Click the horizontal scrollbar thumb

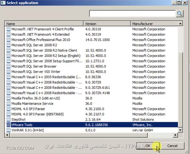pyautogui.click(x=78, y=135)
